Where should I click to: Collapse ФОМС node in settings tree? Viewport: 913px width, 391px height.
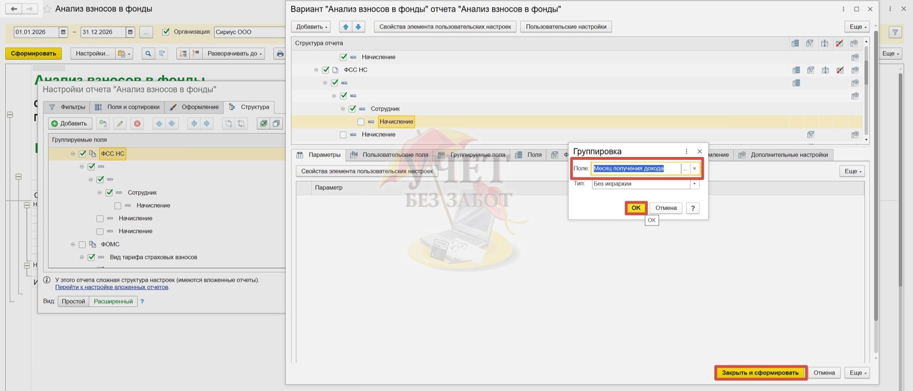click(x=73, y=244)
